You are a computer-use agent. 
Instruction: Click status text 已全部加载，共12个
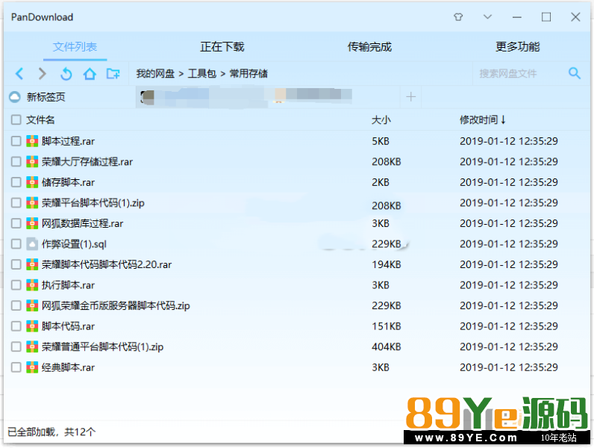coord(51,432)
